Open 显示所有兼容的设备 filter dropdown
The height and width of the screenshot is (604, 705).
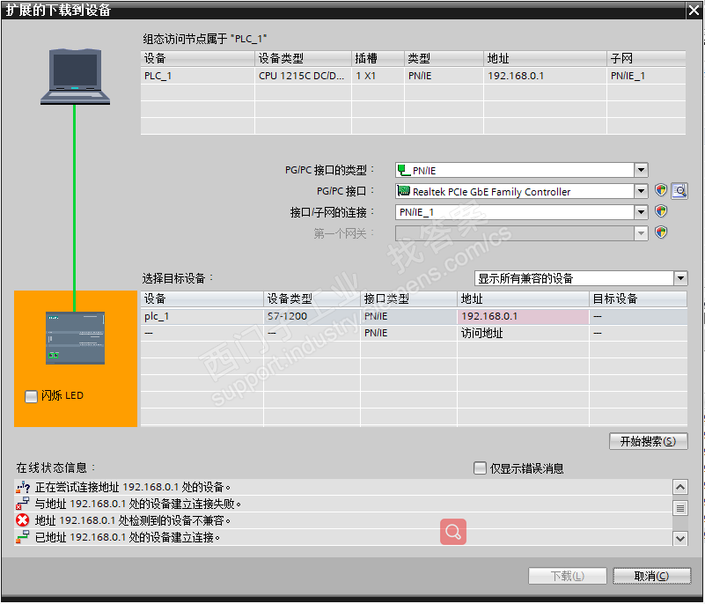tap(680, 278)
